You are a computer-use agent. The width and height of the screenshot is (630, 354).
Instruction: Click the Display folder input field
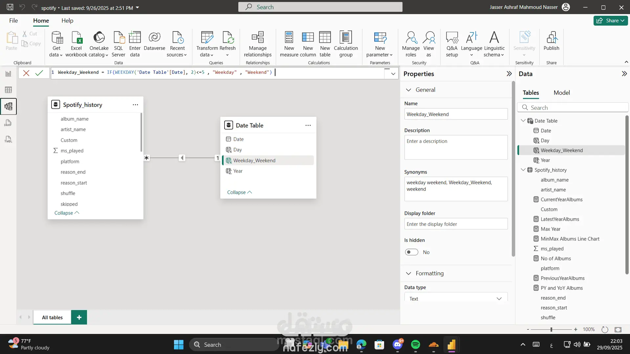coord(456,224)
